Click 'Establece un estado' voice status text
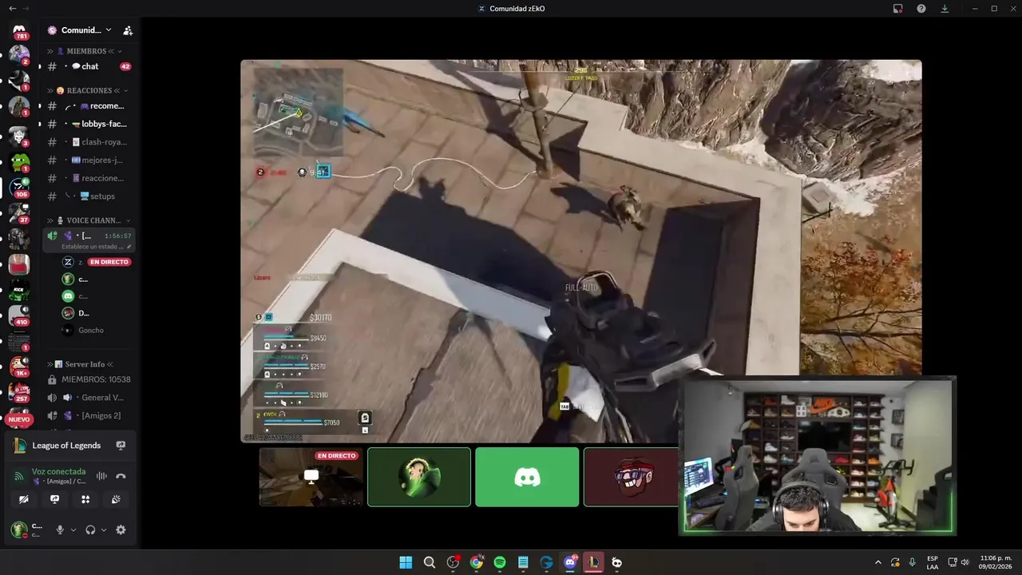Image resolution: width=1022 pixels, height=575 pixels. [x=94, y=247]
